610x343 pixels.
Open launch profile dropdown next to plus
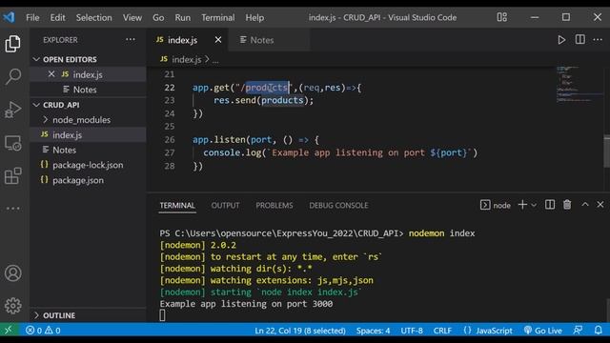pyautogui.click(x=534, y=205)
